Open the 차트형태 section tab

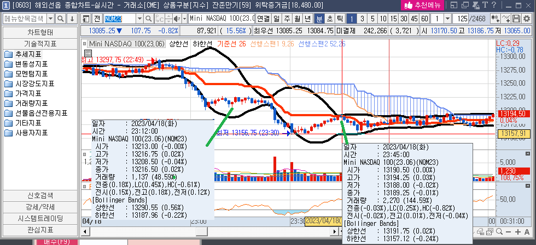tap(40, 33)
